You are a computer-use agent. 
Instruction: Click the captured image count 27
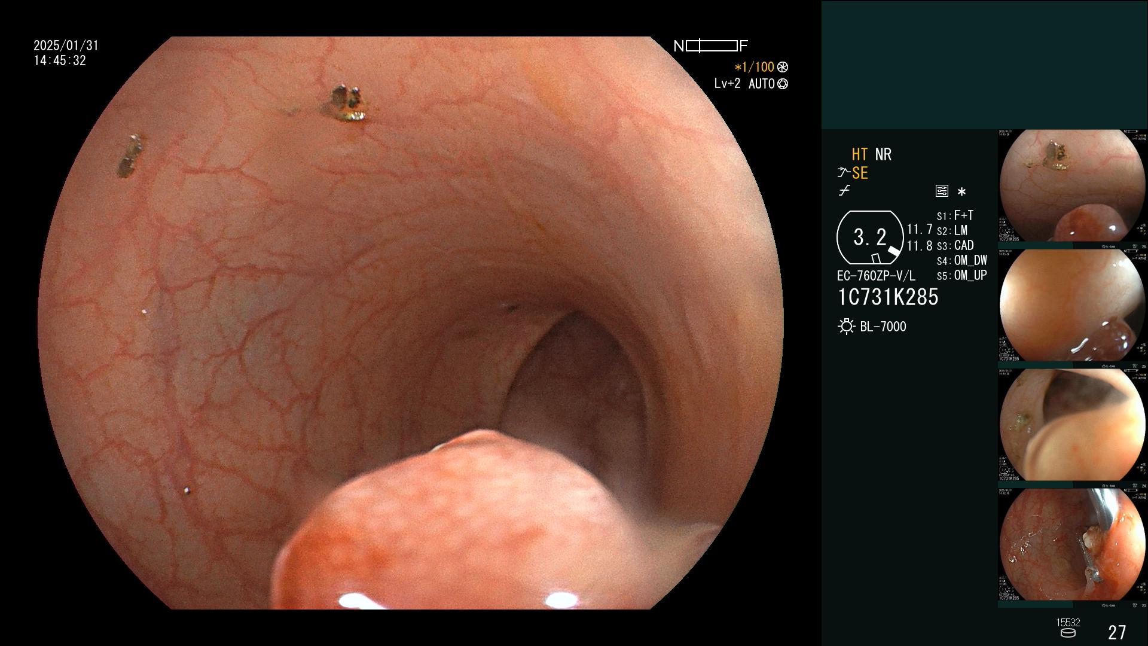[1117, 632]
